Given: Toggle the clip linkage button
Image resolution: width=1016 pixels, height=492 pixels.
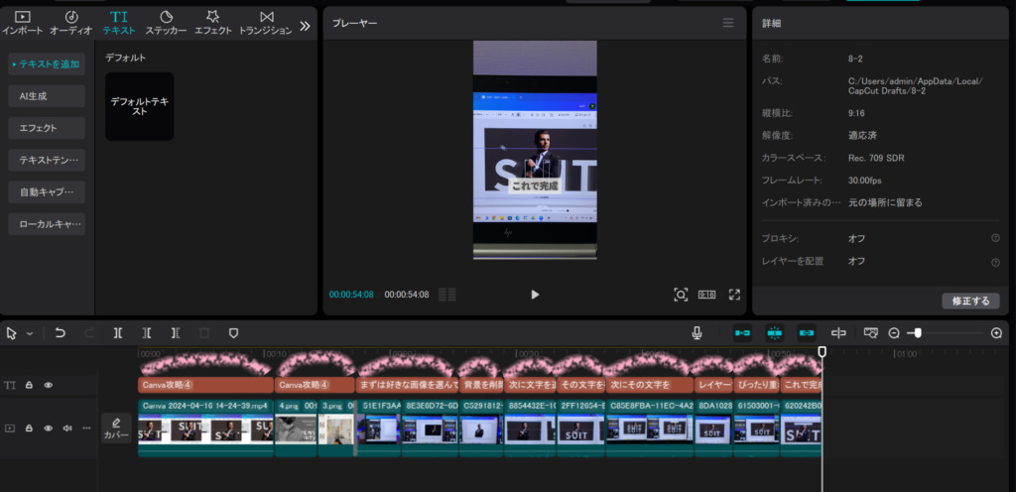Looking at the screenshot, I should [807, 332].
